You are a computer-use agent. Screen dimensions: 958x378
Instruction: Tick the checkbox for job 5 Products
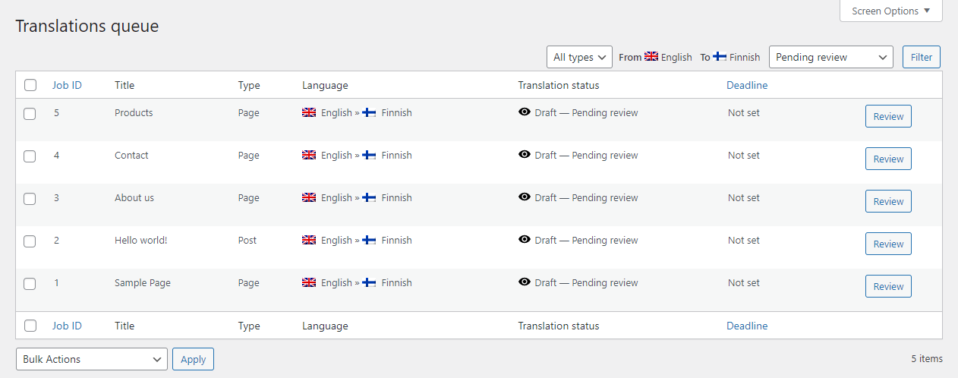(30, 114)
